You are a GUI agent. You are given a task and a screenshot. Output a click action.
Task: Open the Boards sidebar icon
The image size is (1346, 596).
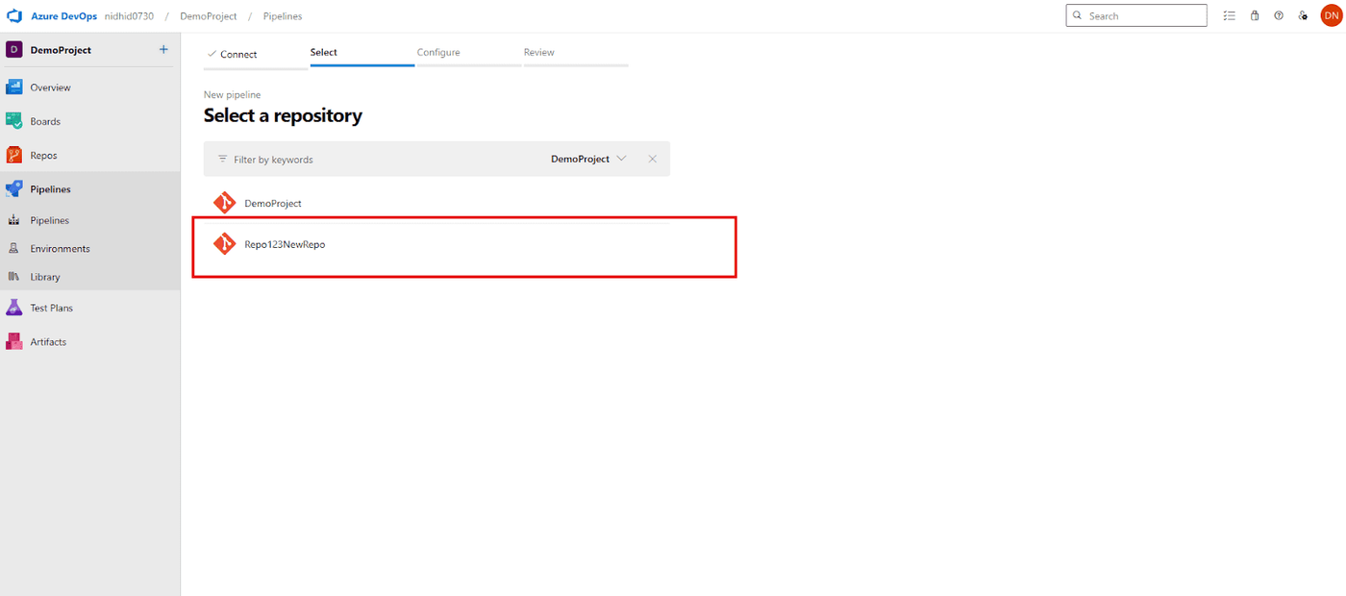pyautogui.click(x=13, y=121)
